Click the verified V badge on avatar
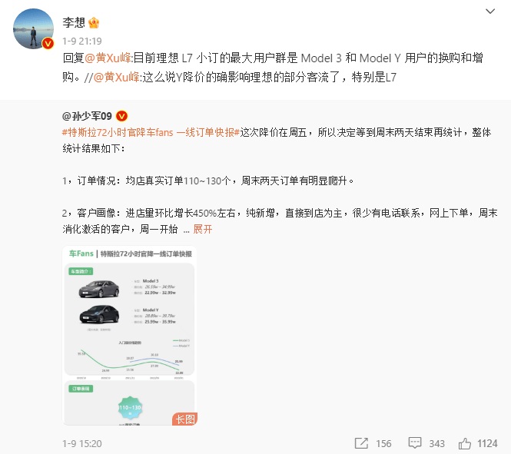 [48, 43]
